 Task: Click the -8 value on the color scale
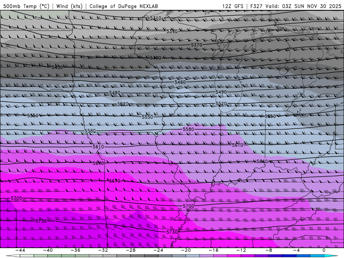269,250
